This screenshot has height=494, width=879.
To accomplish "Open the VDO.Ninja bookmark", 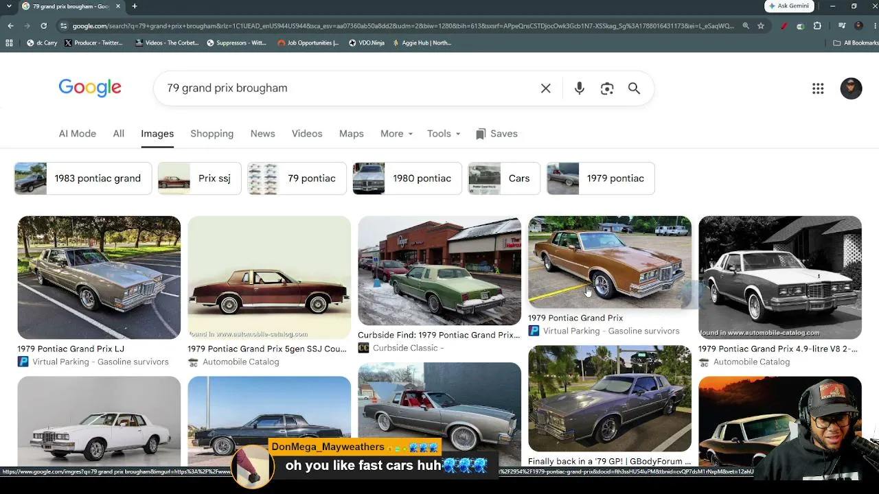I will (x=366, y=43).
